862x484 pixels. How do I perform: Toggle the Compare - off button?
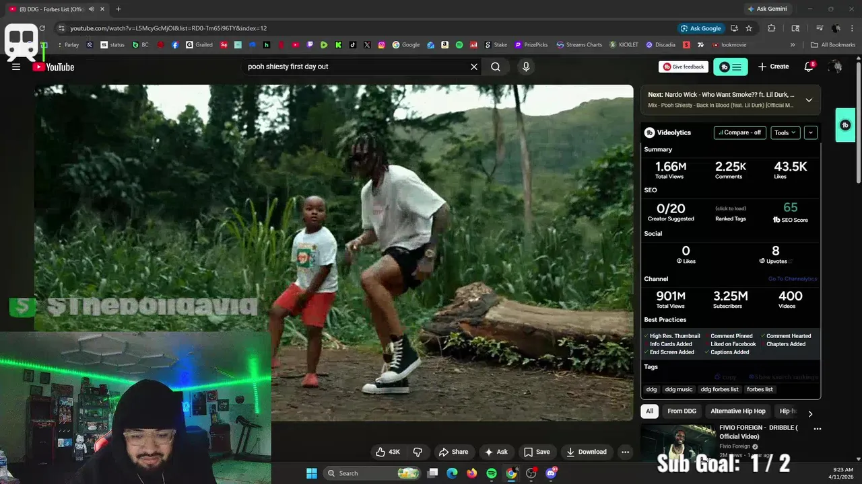pyautogui.click(x=739, y=132)
